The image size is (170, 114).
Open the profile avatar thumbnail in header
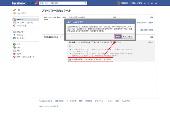pyautogui.click(x=119, y=3)
